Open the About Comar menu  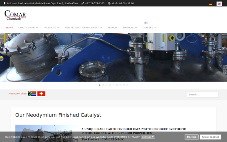pyautogui.click(x=26, y=28)
